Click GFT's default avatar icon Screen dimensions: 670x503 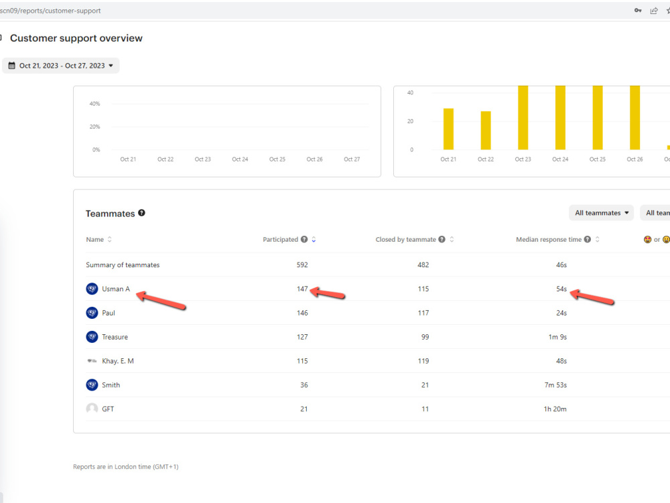coord(92,409)
